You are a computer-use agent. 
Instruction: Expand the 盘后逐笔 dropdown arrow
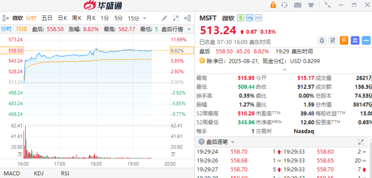click(233, 142)
